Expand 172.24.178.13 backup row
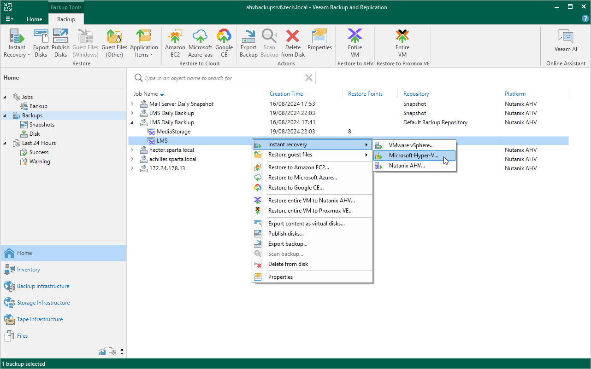591x369 pixels. 132,168
